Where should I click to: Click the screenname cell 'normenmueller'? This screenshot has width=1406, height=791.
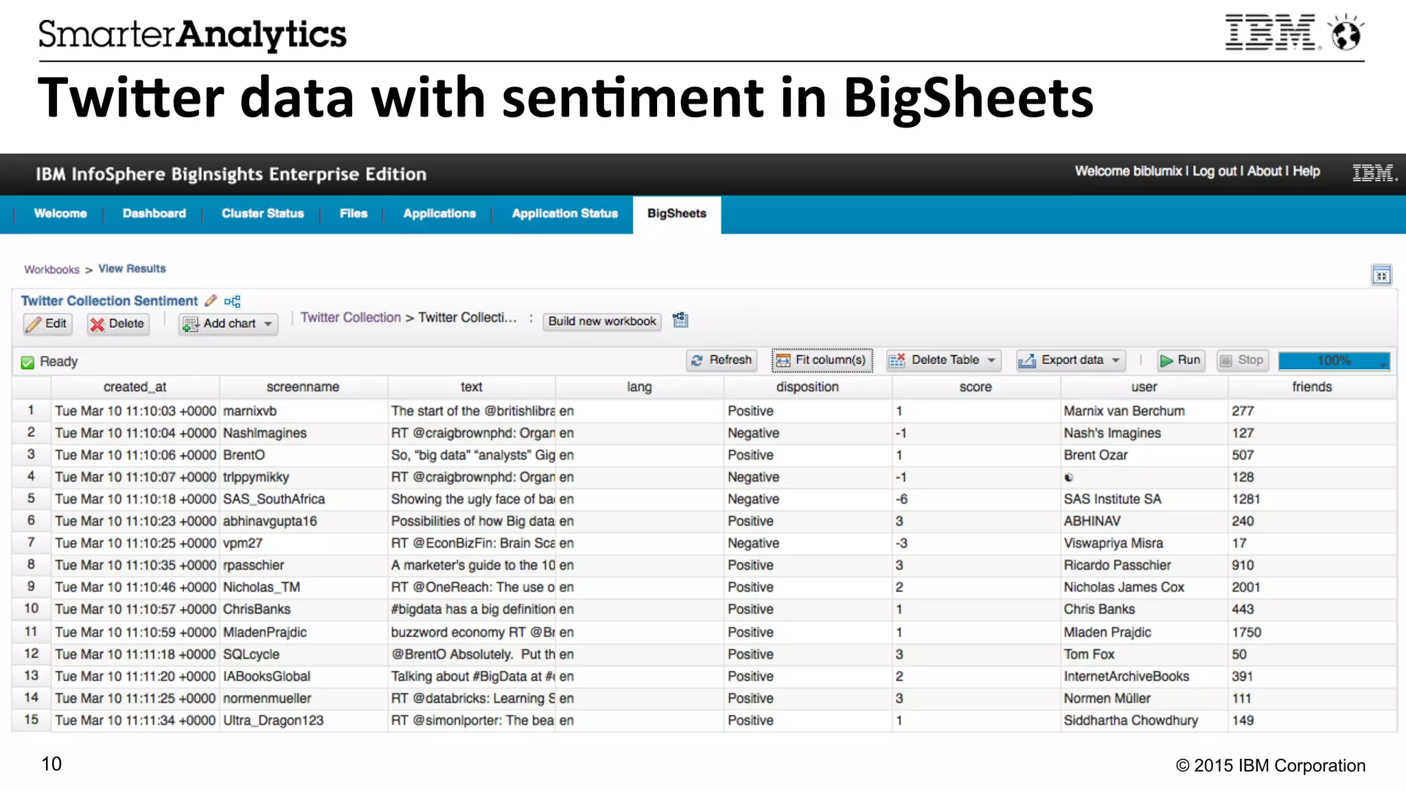point(303,698)
